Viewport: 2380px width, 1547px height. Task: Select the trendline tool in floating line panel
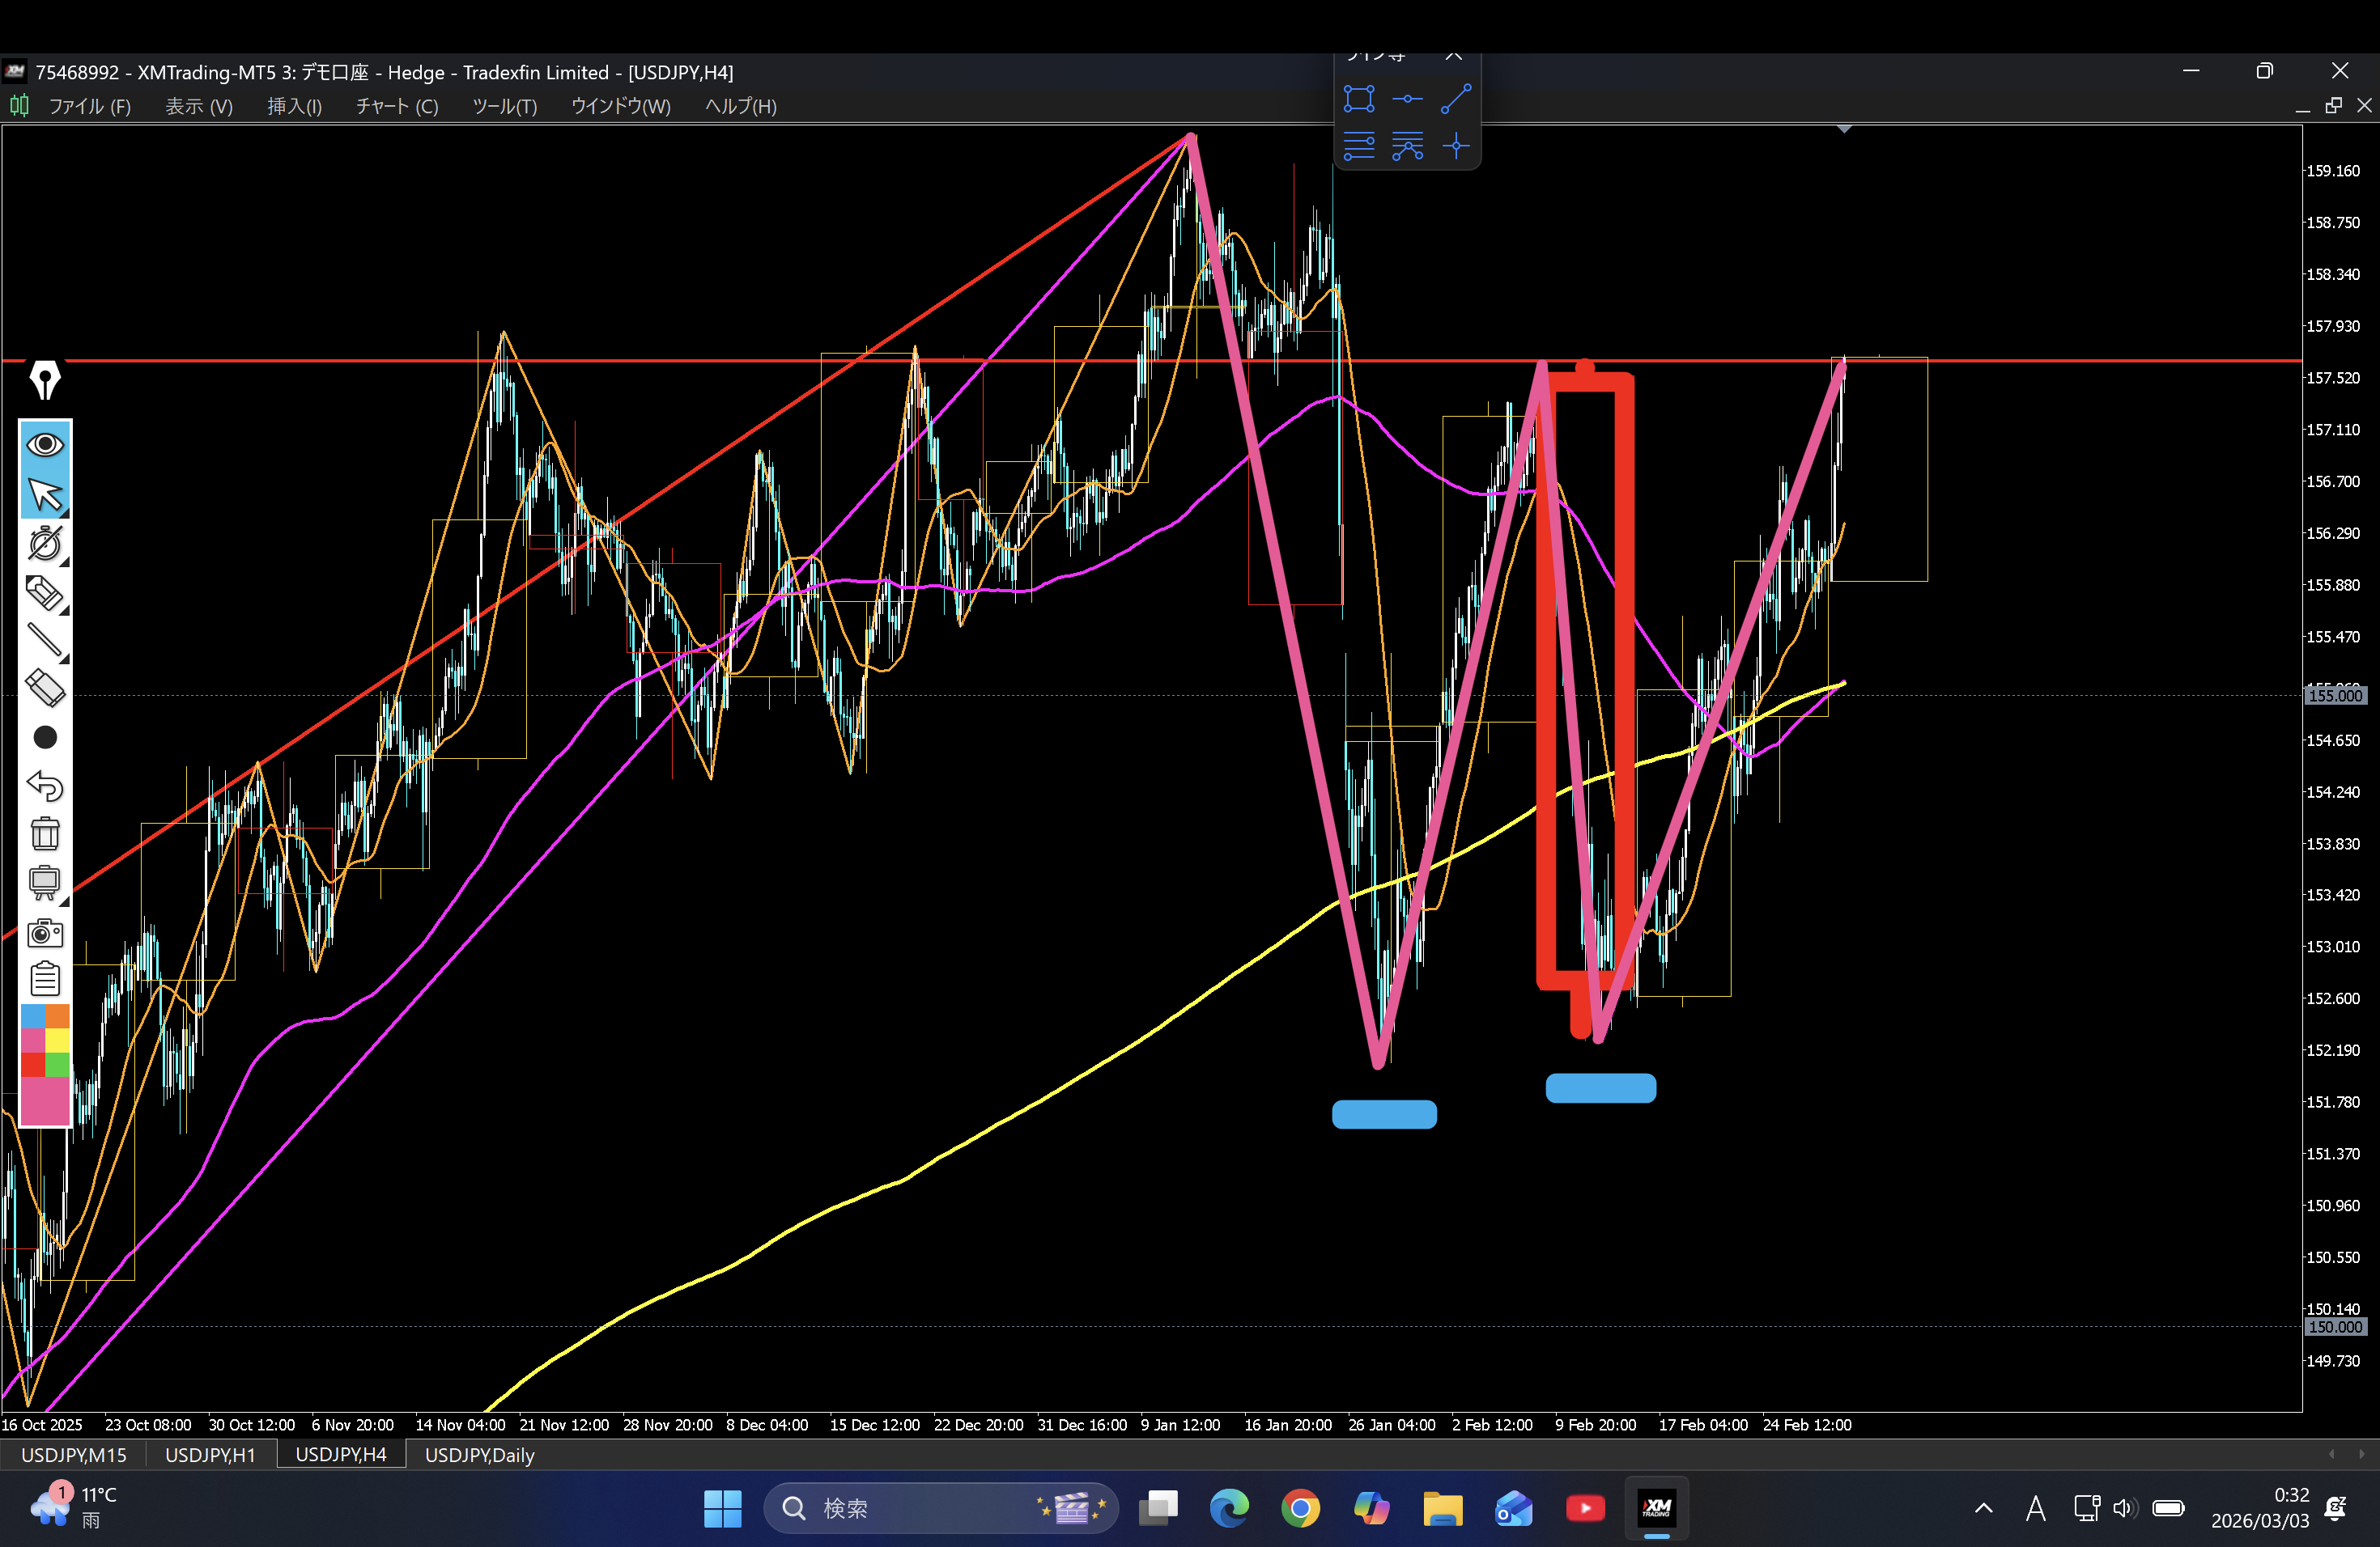(1455, 99)
